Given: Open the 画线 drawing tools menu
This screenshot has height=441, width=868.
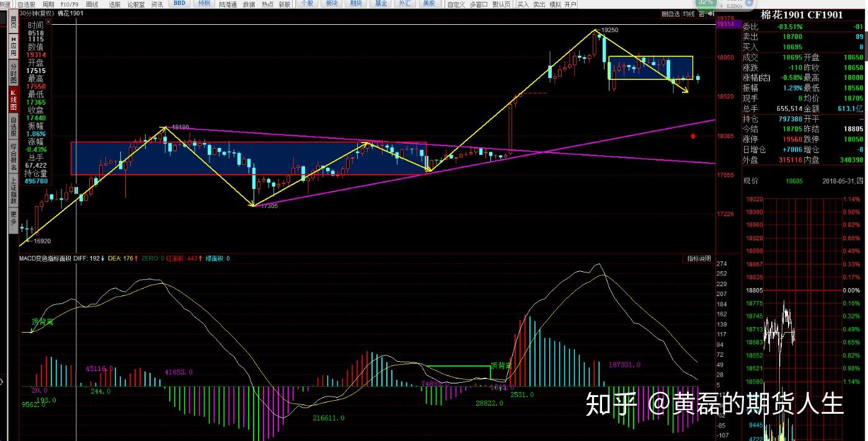Looking at the screenshot, I should [x=92, y=4].
